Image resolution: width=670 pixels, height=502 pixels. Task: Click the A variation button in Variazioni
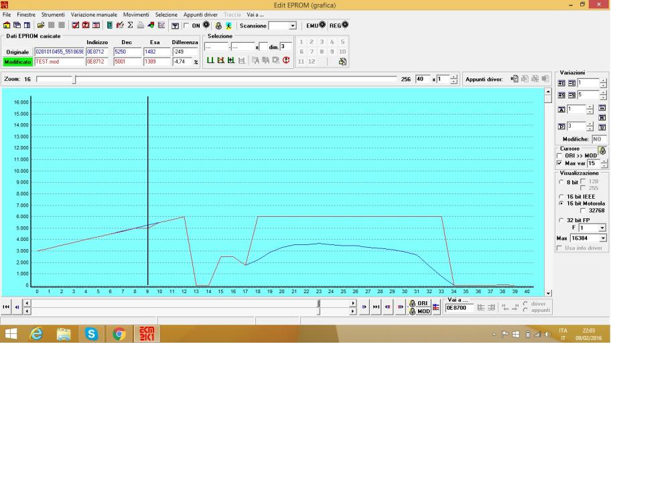click(561, 109)
